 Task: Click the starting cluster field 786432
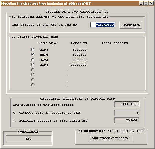(x=127, y=120)
